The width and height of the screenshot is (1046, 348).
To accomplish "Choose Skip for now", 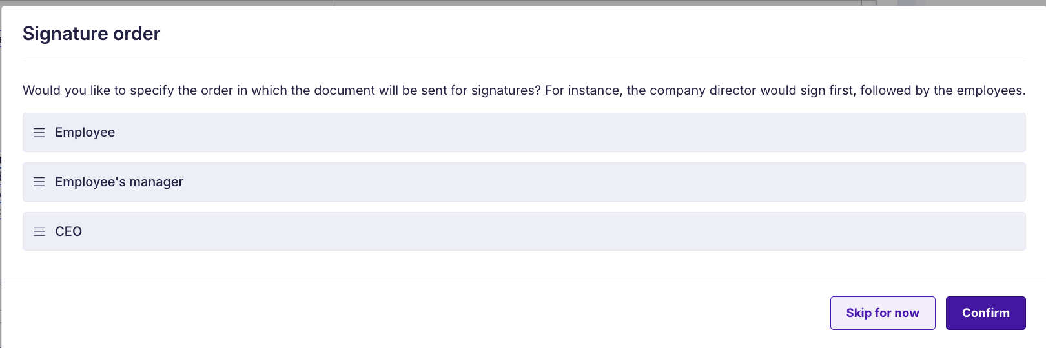I will (883, 313).
